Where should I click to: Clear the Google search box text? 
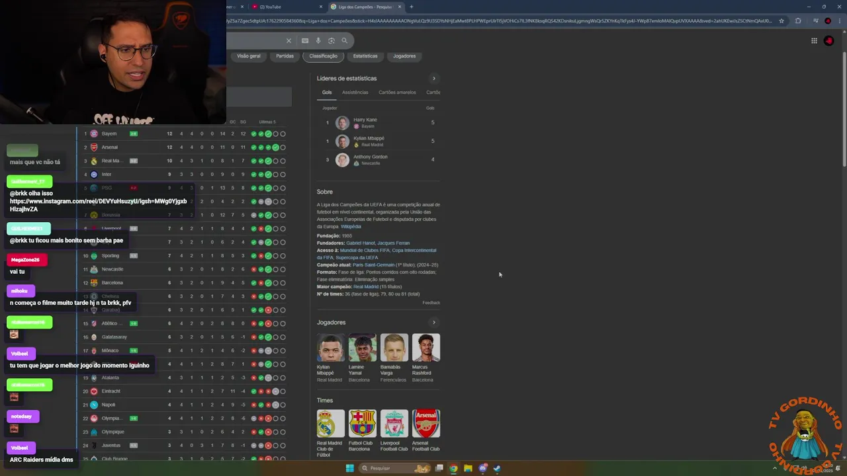point(289,40)
